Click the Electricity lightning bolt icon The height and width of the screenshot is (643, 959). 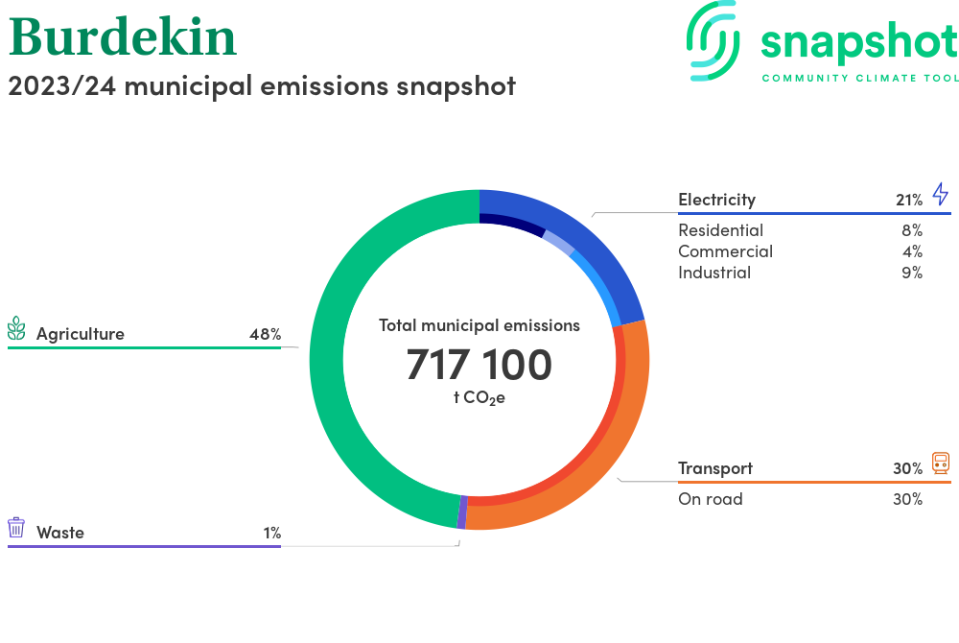tap(940, 195)
